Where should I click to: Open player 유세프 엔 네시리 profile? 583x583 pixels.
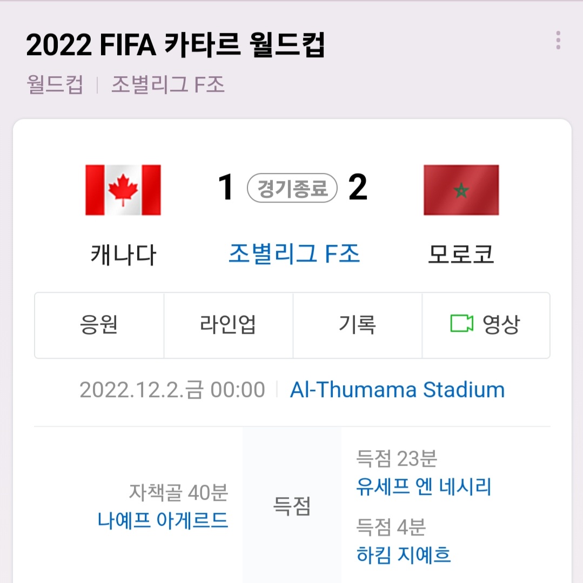pos(424,487)
